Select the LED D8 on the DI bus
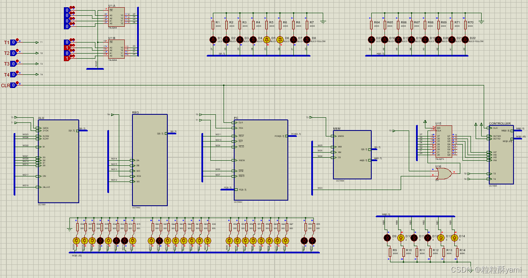Screen dimensions: 528x278 coord(307,40)
